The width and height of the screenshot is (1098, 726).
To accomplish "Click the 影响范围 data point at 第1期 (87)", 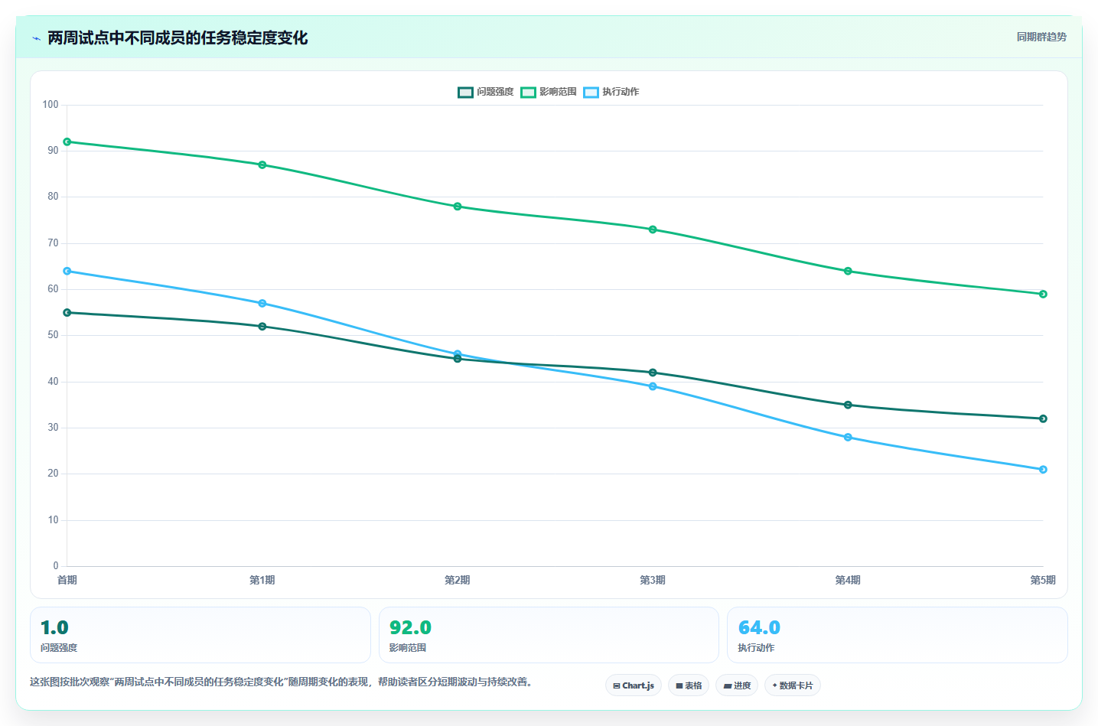I will pos(262,164).
